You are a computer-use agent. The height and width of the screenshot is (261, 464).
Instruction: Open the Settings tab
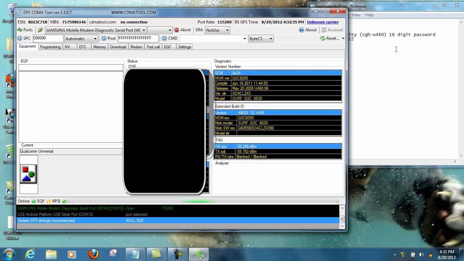point(185,47)
